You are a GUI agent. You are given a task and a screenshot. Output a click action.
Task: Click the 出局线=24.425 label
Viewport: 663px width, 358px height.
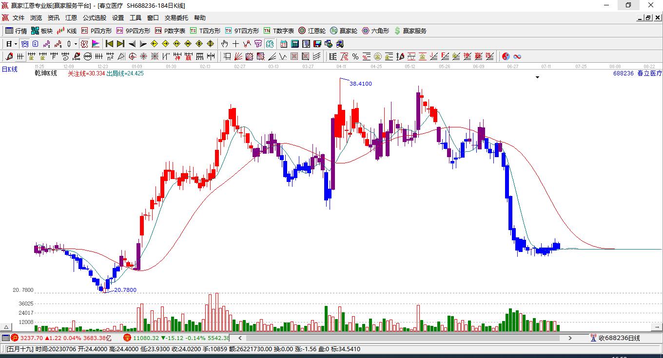tap(125, 73)
